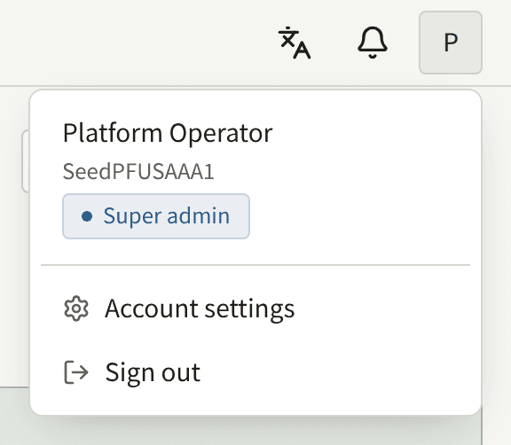Click the Account settings gear icon

pyautogui.click(x=76, y=308)
